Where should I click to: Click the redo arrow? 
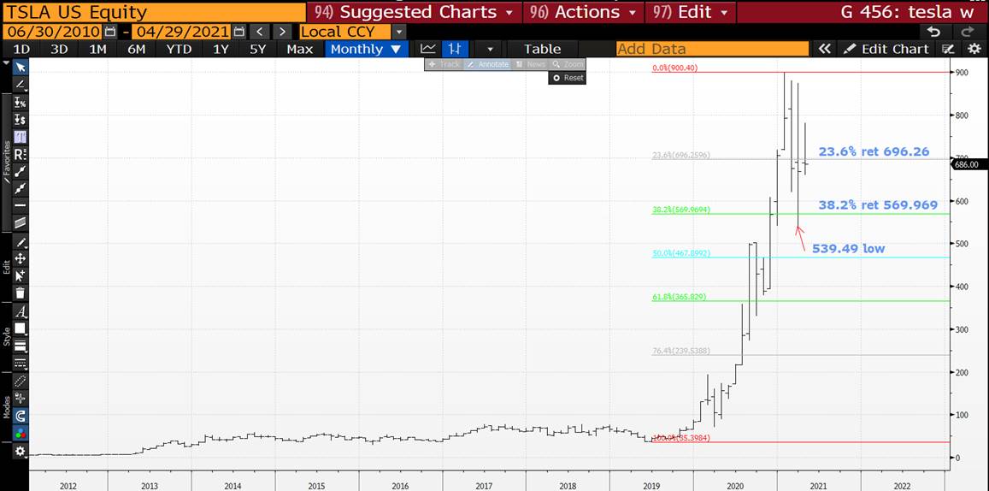coord(967,32)
